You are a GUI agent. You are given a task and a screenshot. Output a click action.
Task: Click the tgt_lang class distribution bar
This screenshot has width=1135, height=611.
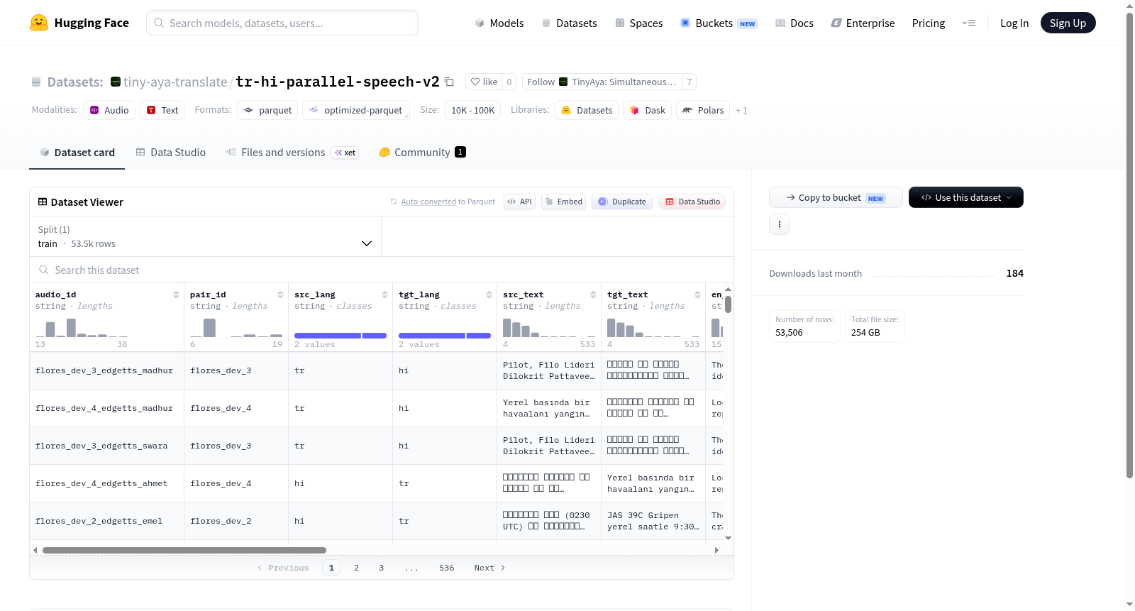445,336
